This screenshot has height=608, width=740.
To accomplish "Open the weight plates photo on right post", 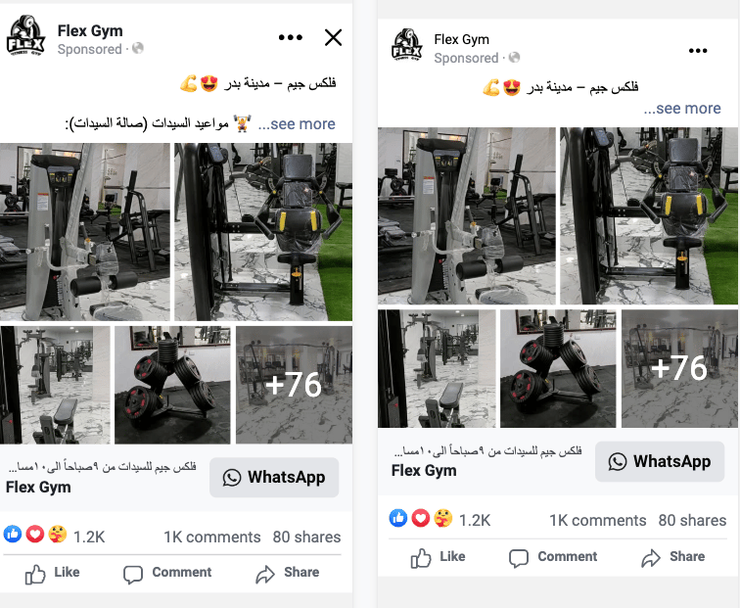I will (x=558, y=369).
